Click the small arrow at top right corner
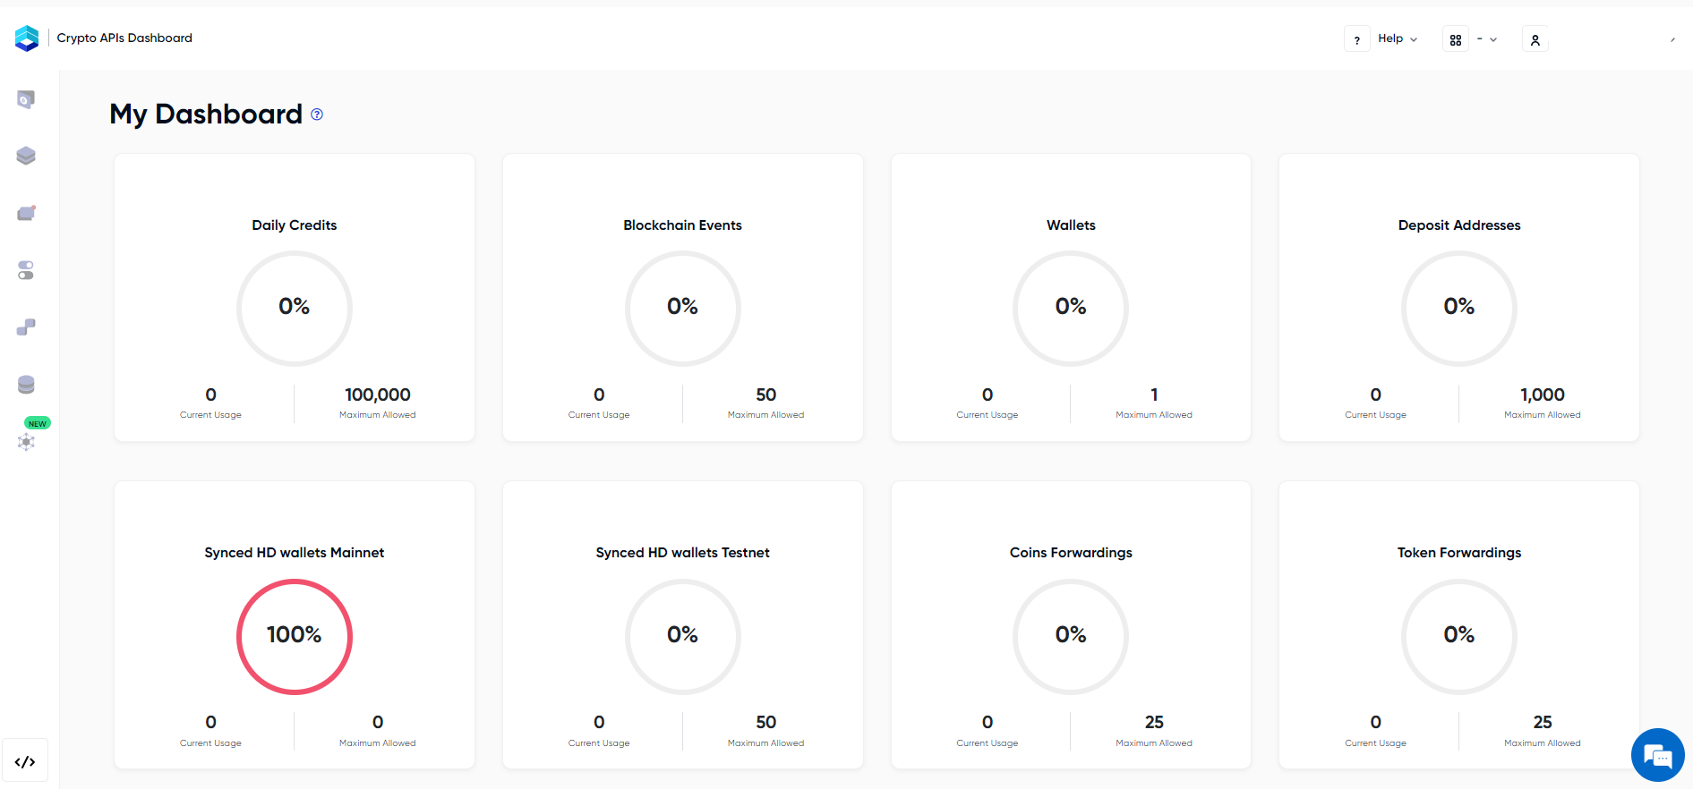Image resolution: width=1693 pixels, height=789 pixels. pos(1672,39)
